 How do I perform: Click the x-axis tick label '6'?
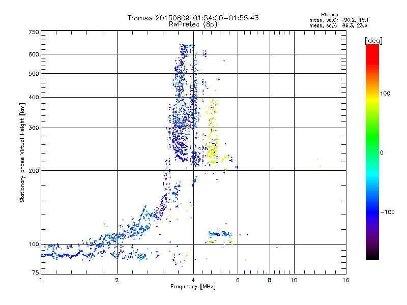pos(238,280)
